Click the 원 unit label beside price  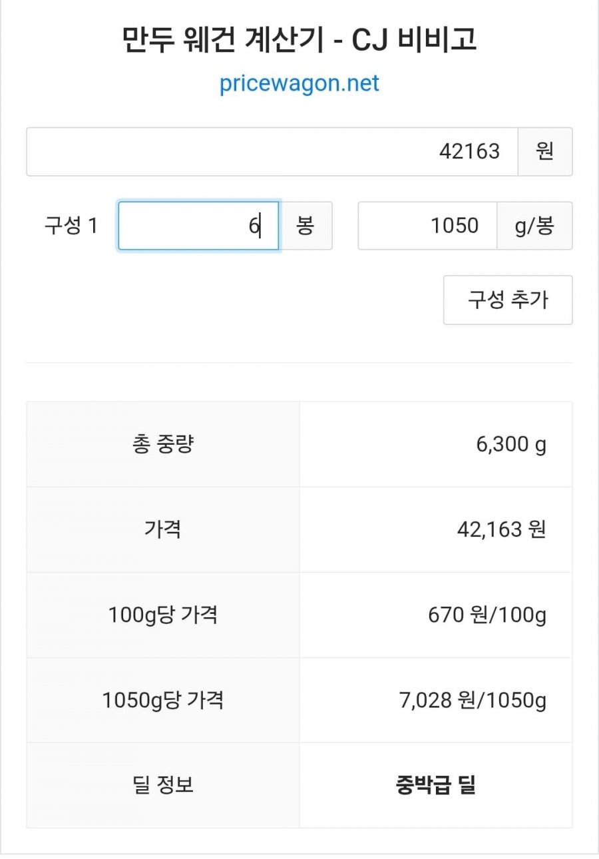[544, 152]
